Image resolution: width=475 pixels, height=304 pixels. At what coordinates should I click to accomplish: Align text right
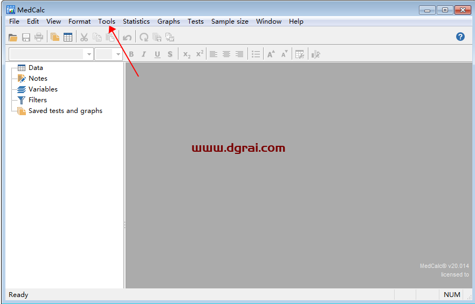pos(239,54)
